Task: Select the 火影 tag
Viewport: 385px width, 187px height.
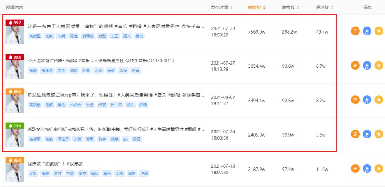Action: click(33, 174)
